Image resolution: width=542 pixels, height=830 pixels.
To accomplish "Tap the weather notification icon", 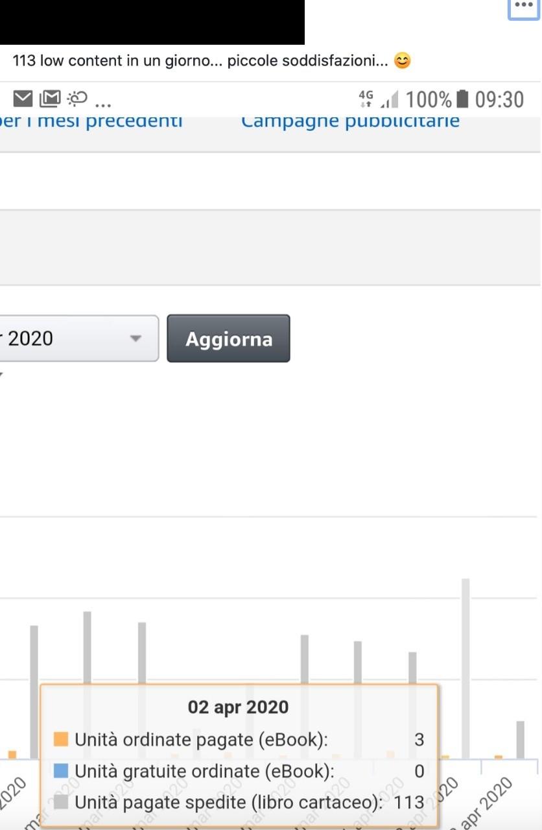I will click(x=77, y=99).
